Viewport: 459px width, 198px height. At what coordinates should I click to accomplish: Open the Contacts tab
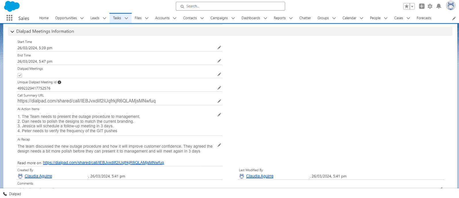click(190, 18)
